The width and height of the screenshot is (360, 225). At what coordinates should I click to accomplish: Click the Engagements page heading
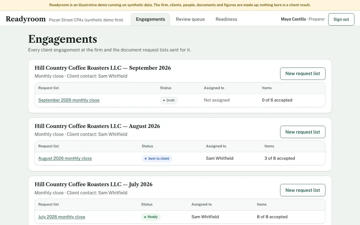(x=62, y=39)
